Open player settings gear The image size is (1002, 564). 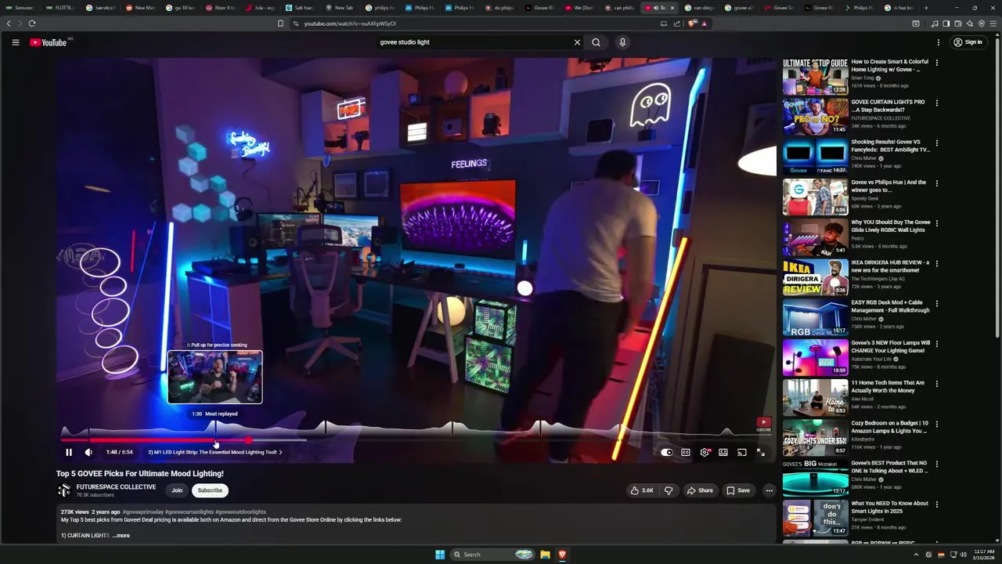pyautogui.click(x=705, y=452)
